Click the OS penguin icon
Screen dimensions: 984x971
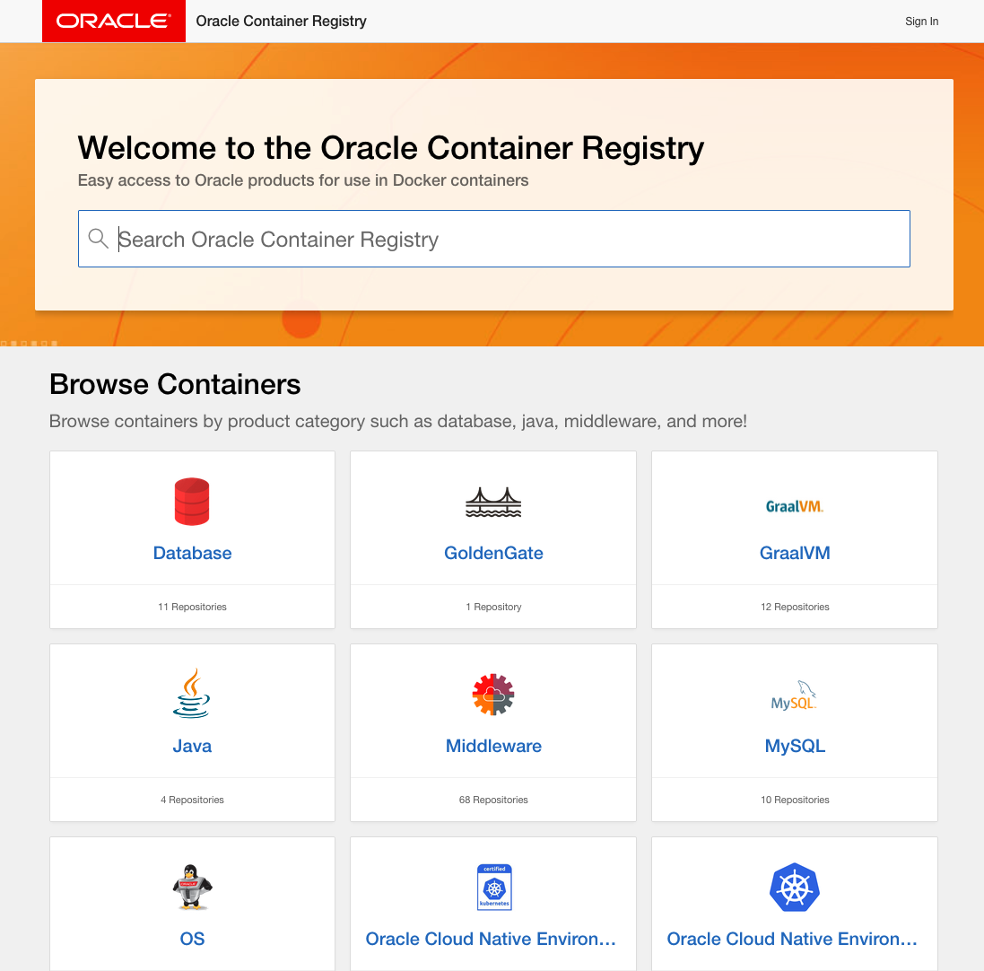192,887
